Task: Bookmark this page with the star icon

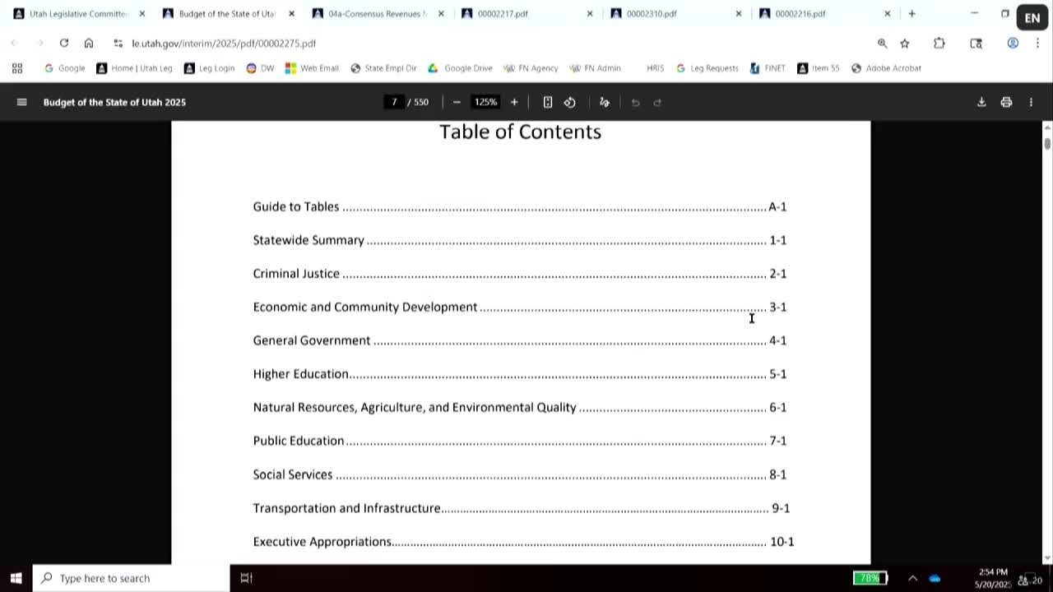Action: pyautogui.click(x=904, y=43)
